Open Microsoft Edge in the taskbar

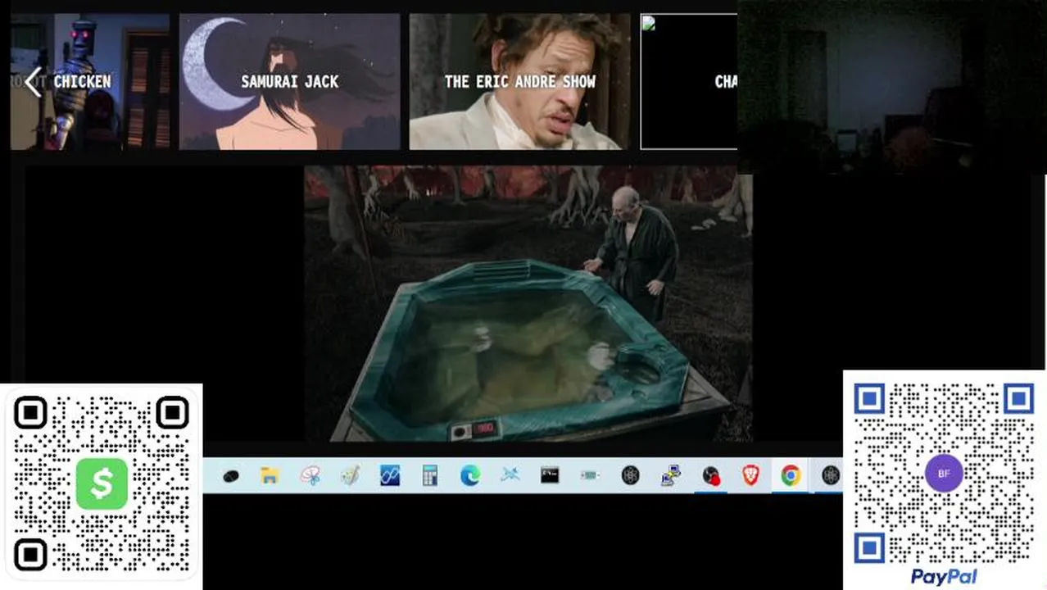point(470,475)
